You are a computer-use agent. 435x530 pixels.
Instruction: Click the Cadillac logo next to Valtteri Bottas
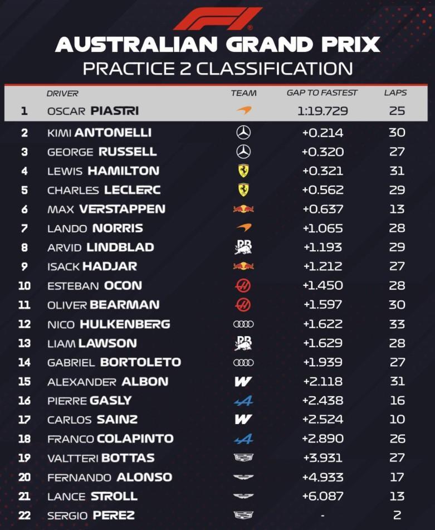[x=243, y=458]
